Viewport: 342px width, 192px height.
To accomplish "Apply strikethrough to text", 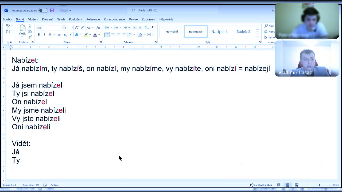I will point(59,35).
